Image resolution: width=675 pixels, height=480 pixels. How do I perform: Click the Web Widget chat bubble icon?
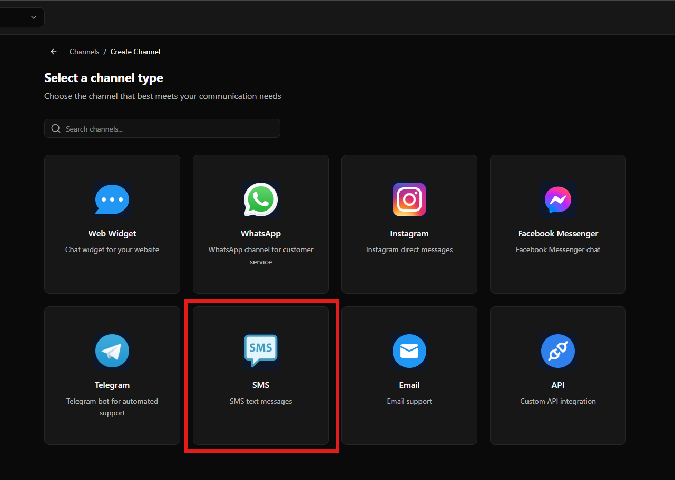coord(112,199)
